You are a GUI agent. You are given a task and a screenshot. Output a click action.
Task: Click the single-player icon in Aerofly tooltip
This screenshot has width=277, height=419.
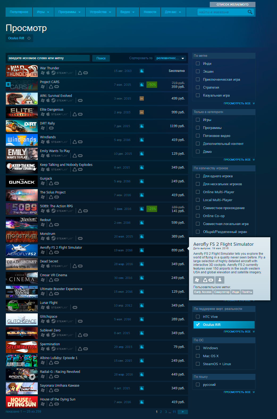point(220,280)
